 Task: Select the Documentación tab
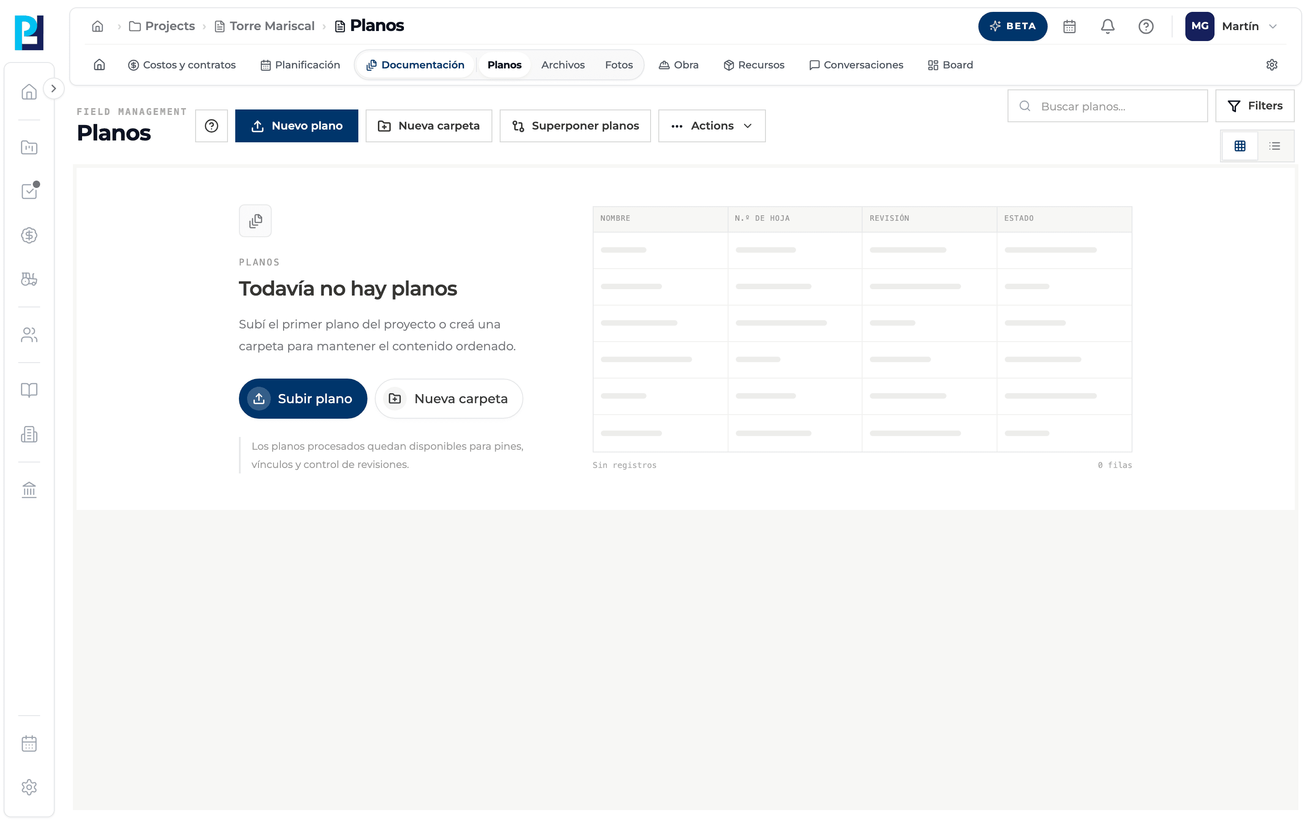tap(416, 65)
